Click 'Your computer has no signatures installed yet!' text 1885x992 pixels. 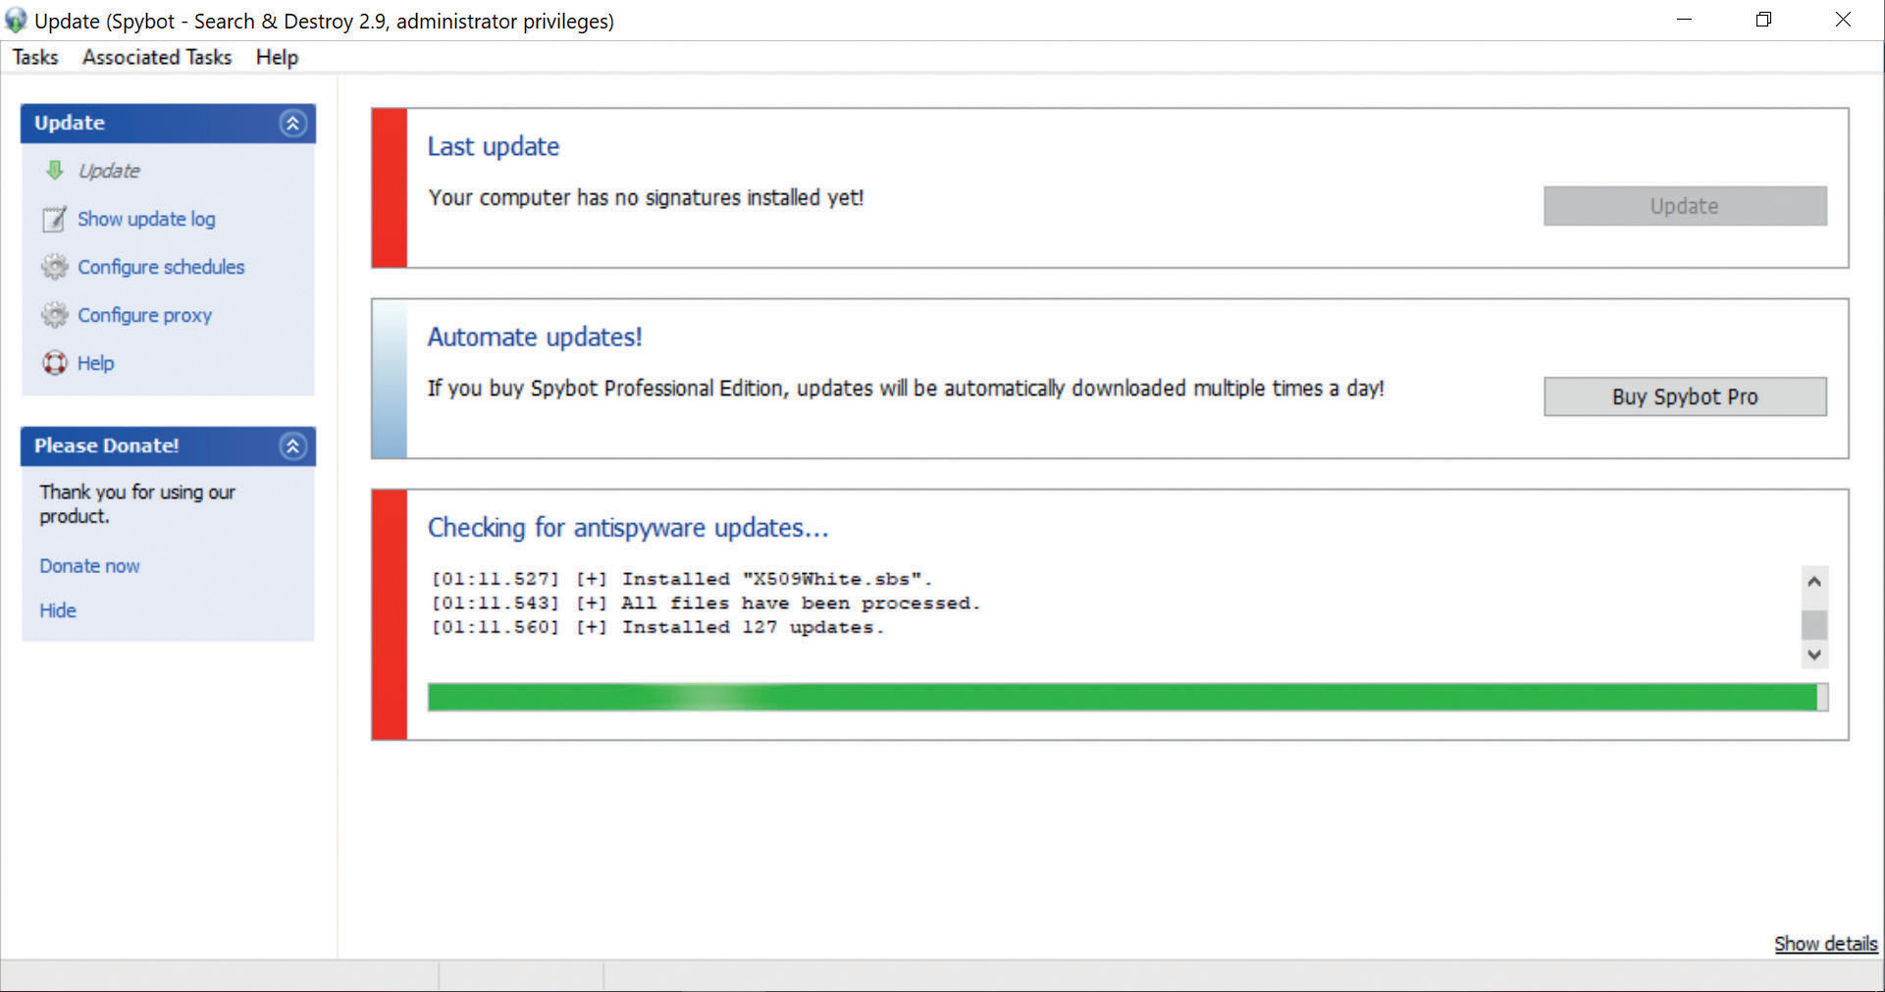click(x=646, y=197)
